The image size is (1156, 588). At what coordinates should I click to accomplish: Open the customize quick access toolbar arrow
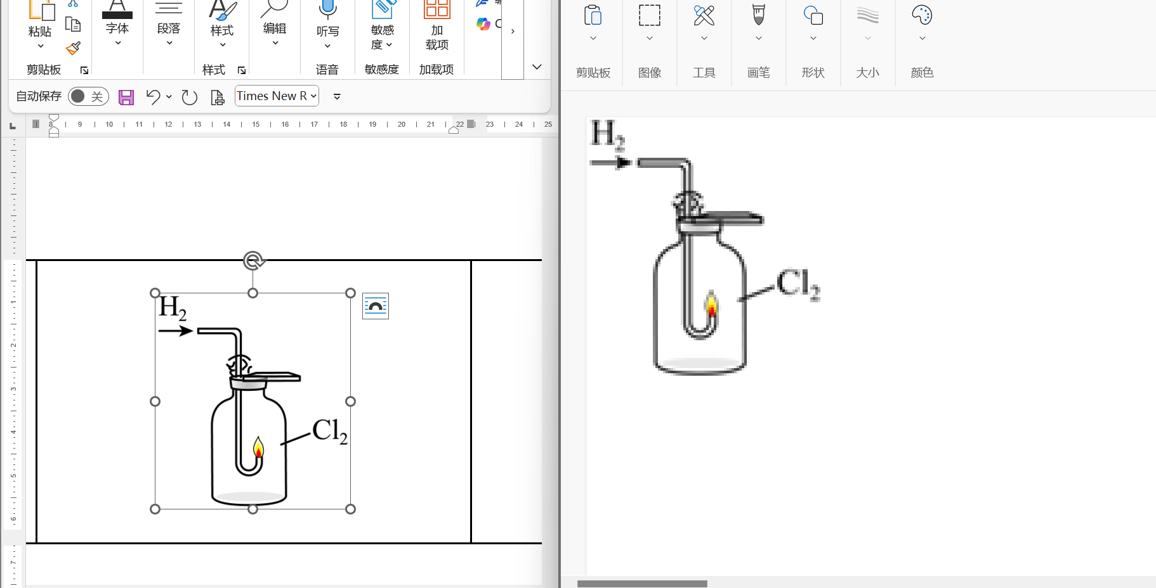337,97
